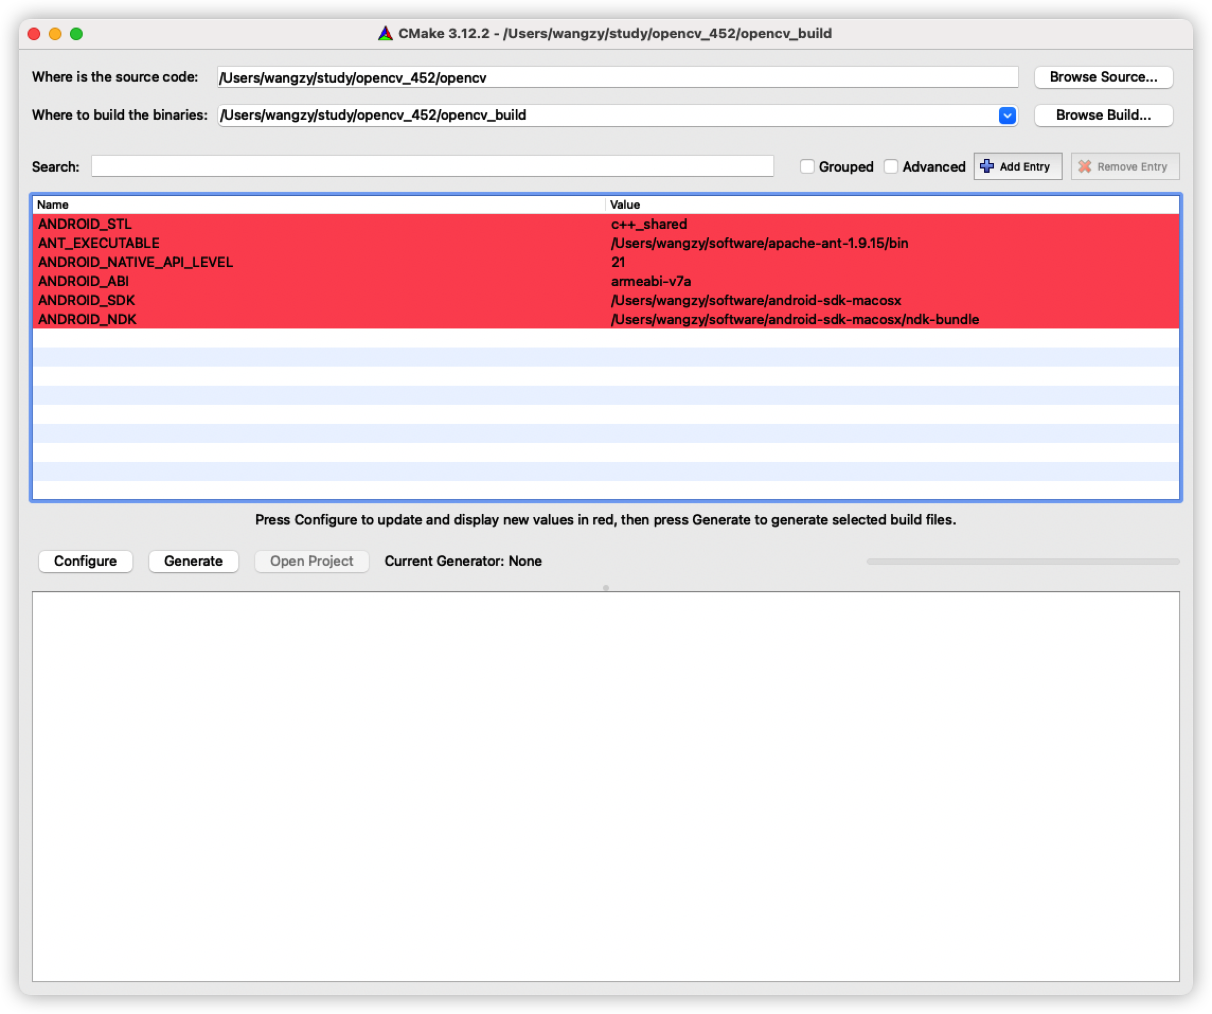The height and width of the screenshot is (1014, 1212).
Task: Click the splitter handle above output pane
Action: (605, 588)
